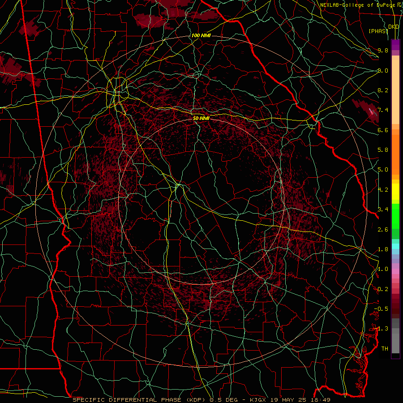Click the "1.8" legend value
403x403 pixels.
coord(383,249)
